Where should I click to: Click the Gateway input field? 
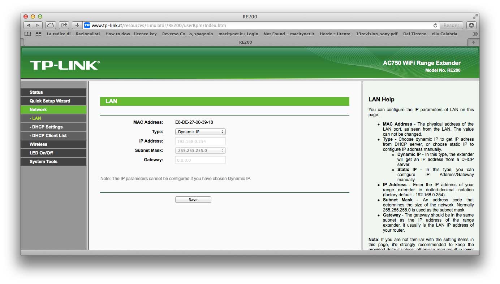pos(201,160)
